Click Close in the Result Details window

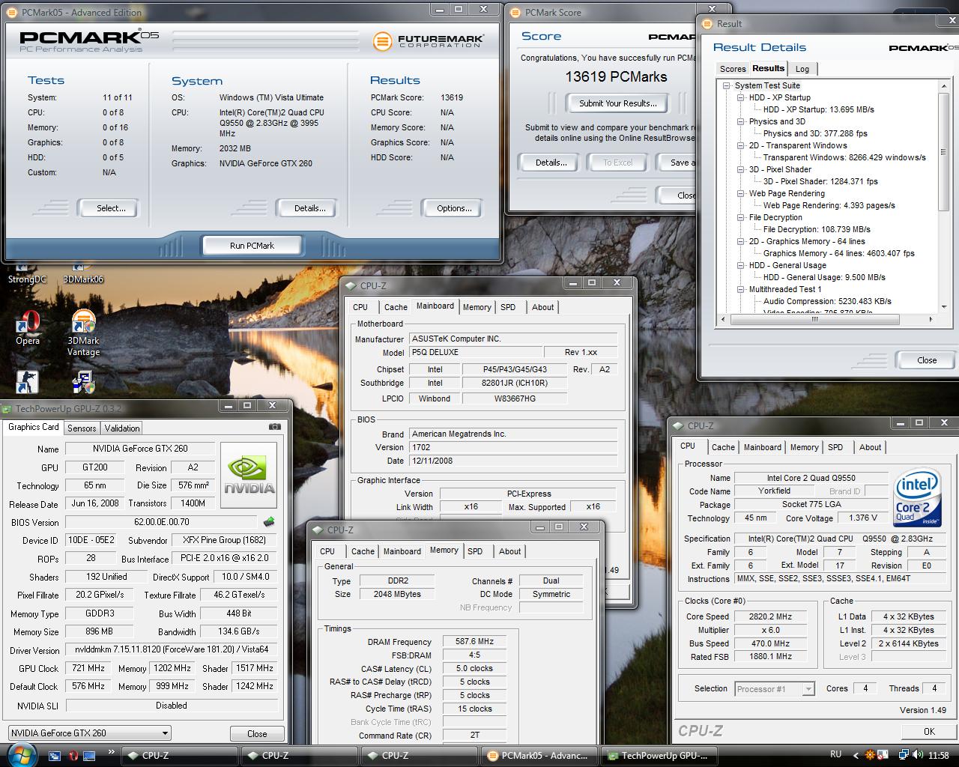(x=927, y=360)
